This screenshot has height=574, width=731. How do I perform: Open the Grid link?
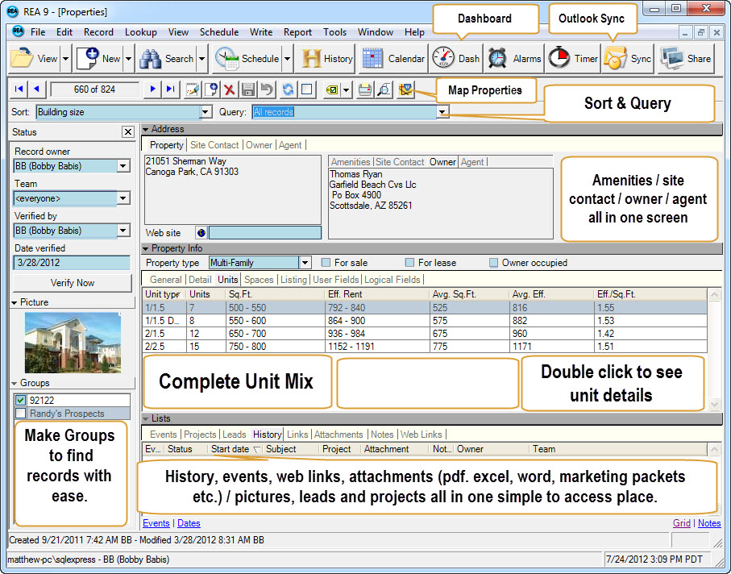pos(682,523)
